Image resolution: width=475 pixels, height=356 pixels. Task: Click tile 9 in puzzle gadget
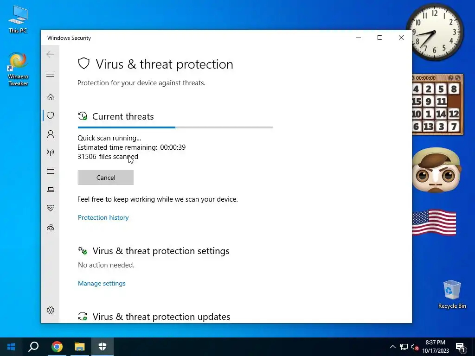click(428, 102)
